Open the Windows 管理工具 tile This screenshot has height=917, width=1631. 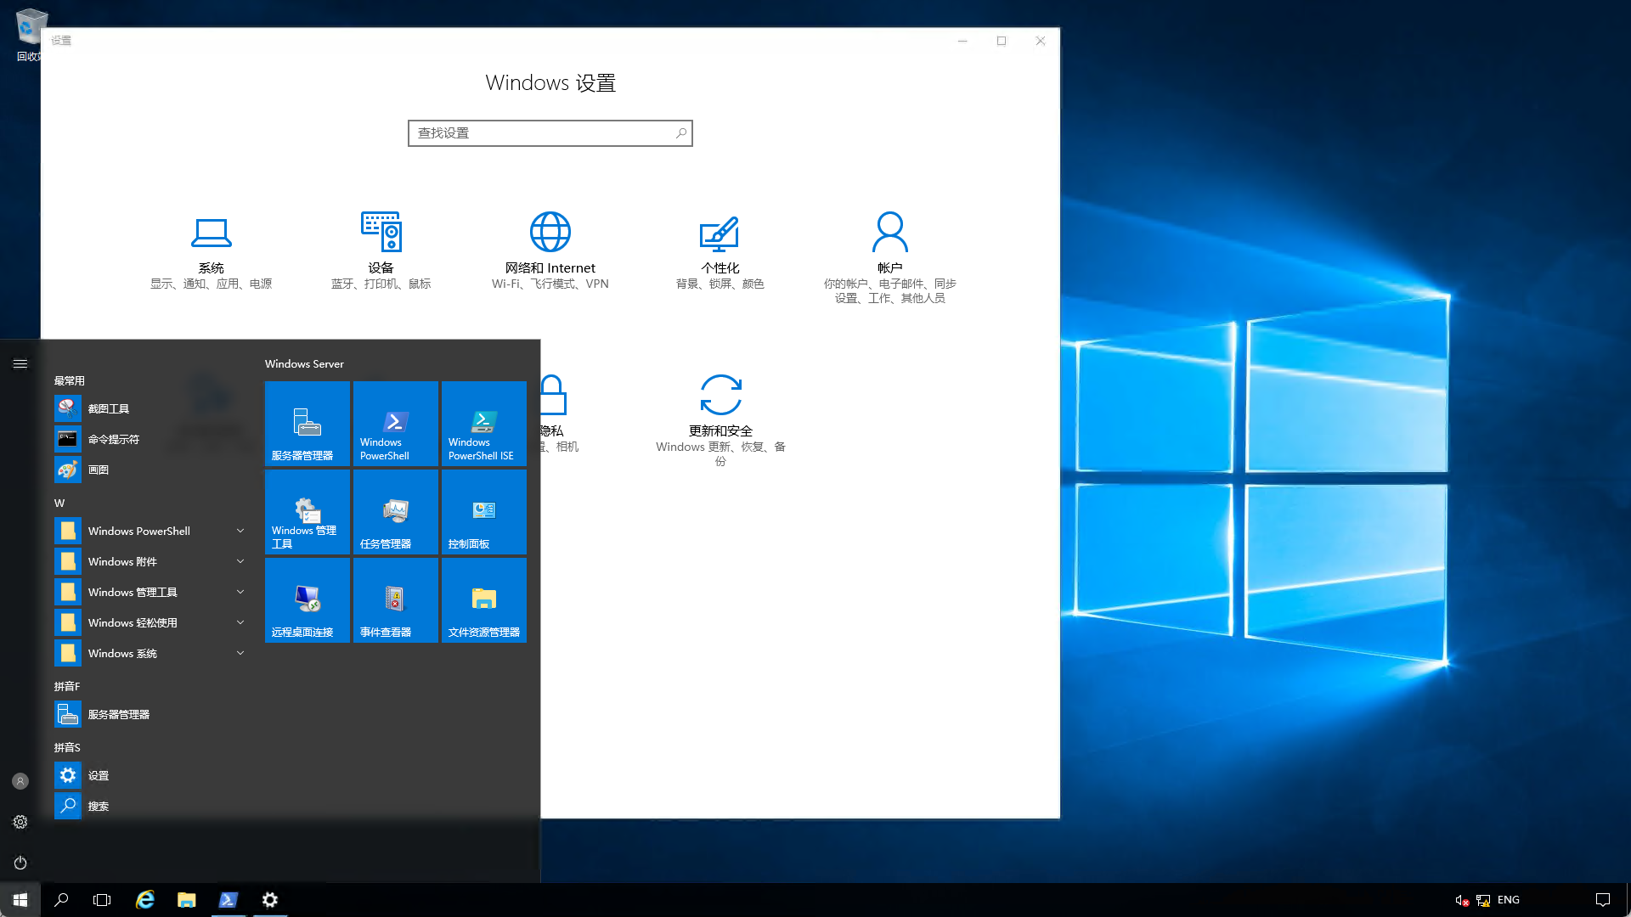point(308,512)
